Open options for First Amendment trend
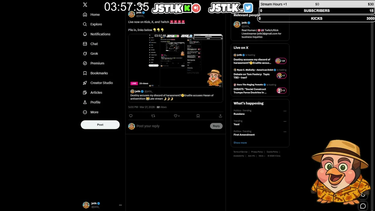 click(285, 132)
